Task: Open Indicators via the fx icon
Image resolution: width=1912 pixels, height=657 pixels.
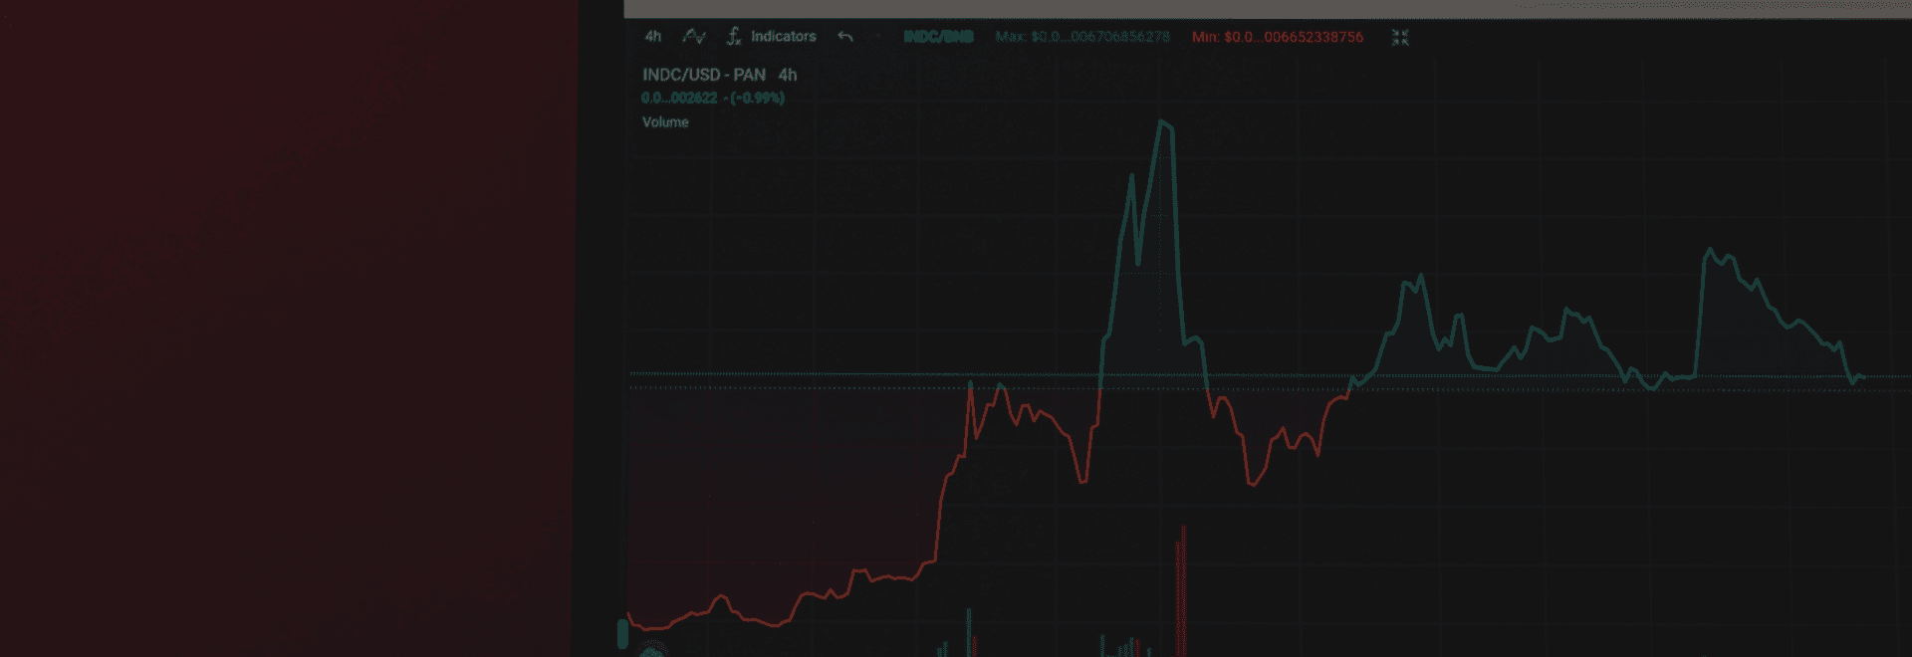Action: 734,37
